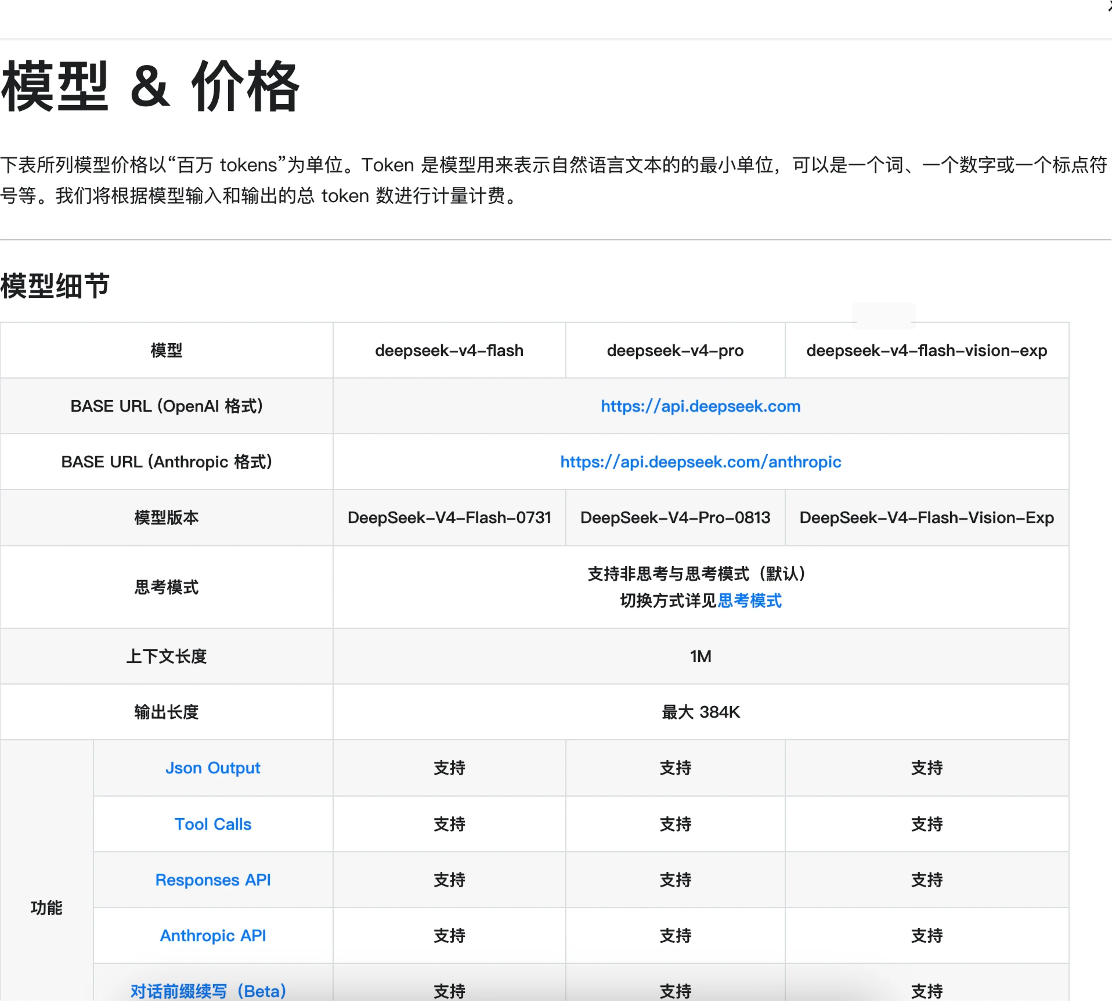Click 支持 for Tool Calls under deepseek-v4-flash
The height and width of the screenshot is (1001, 1112).
449,824
